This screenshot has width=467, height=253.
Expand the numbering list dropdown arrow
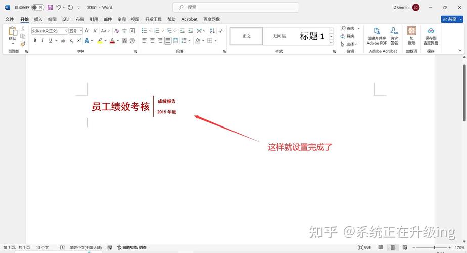(163, 31)
